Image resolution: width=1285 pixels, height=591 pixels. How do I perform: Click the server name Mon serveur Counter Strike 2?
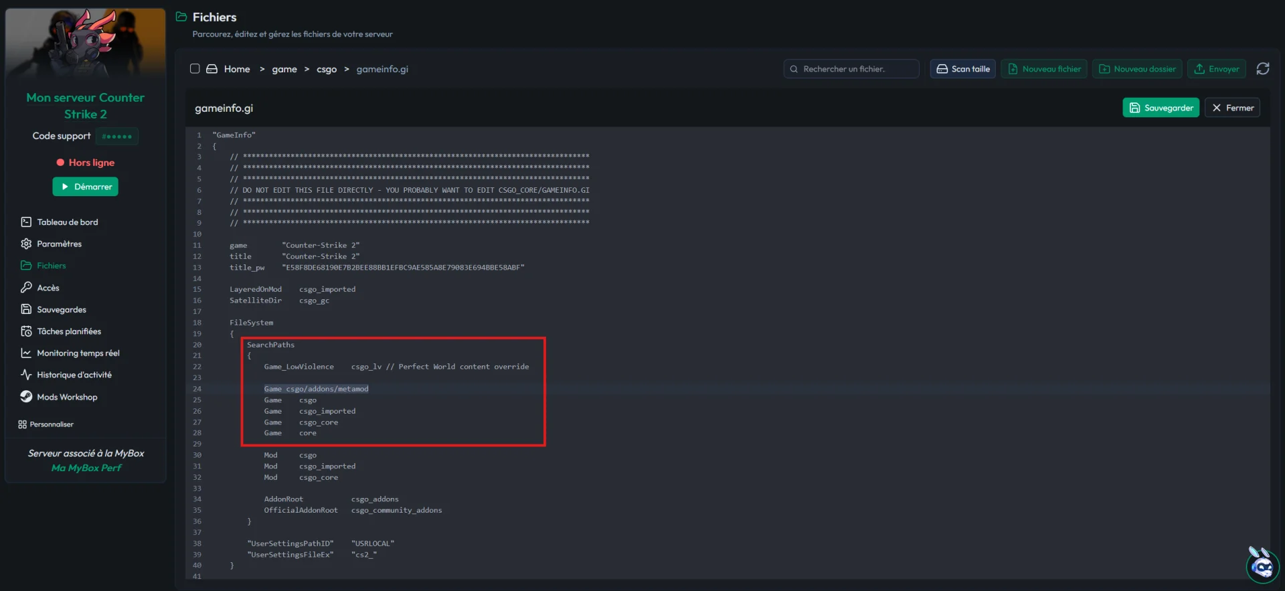pyautogui.click(x=86, y=106)
